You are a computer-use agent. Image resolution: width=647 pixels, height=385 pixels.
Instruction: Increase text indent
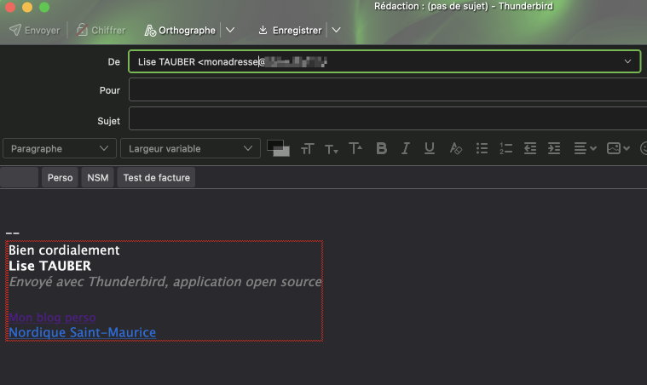[x=553, y=148]
